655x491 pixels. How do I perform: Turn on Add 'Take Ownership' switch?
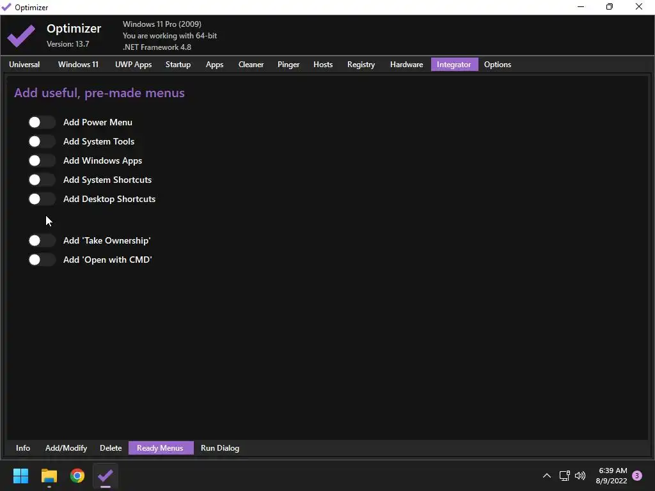click(x=42, y=240)
